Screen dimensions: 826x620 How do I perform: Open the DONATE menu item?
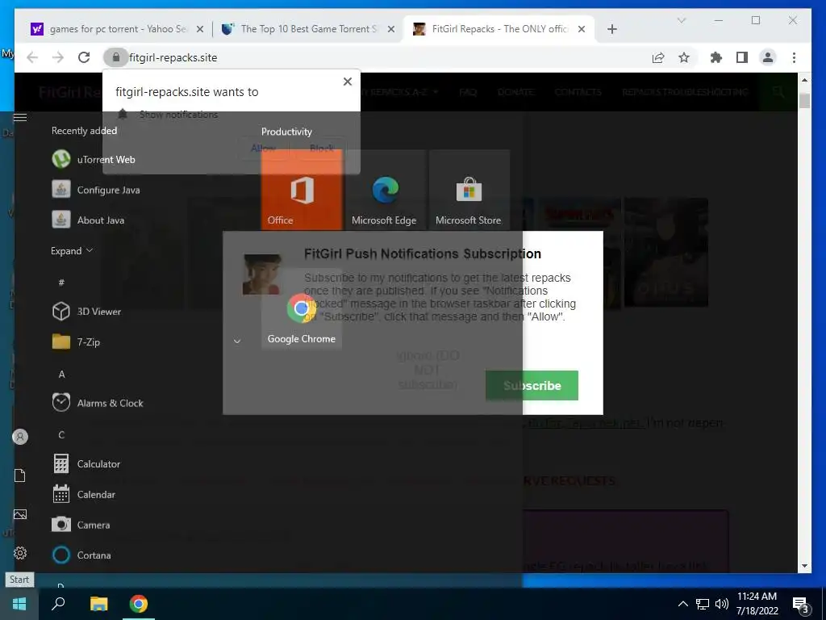(515, 92)
